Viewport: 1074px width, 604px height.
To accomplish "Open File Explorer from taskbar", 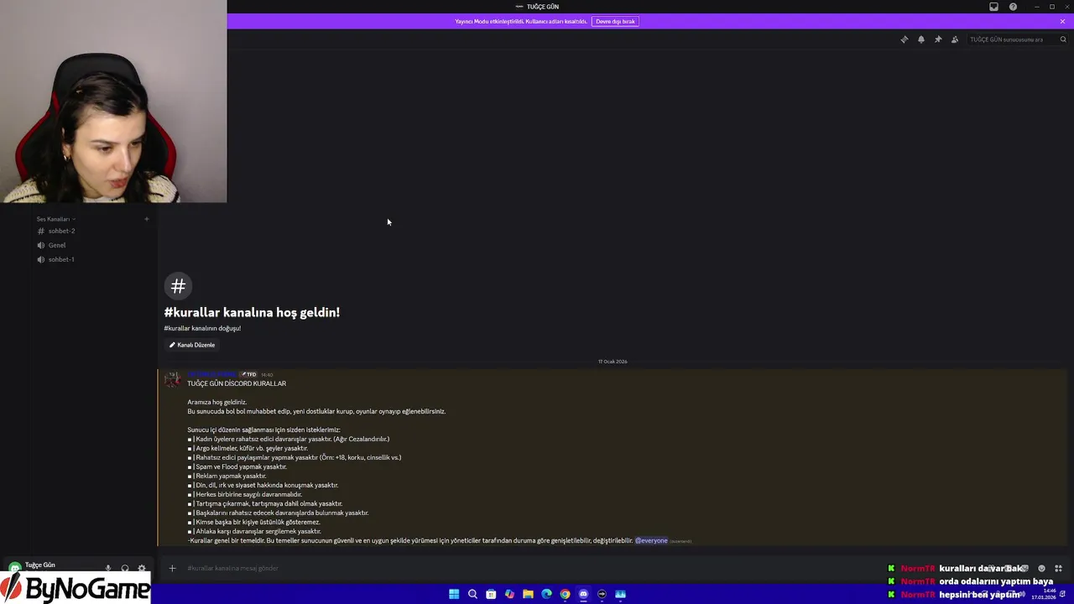I will [x=528, y=594].
